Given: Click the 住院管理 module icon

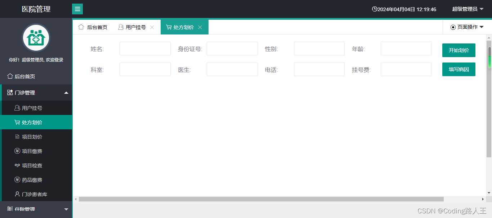Looking at the screenshot, I should (x=10, y=209).
